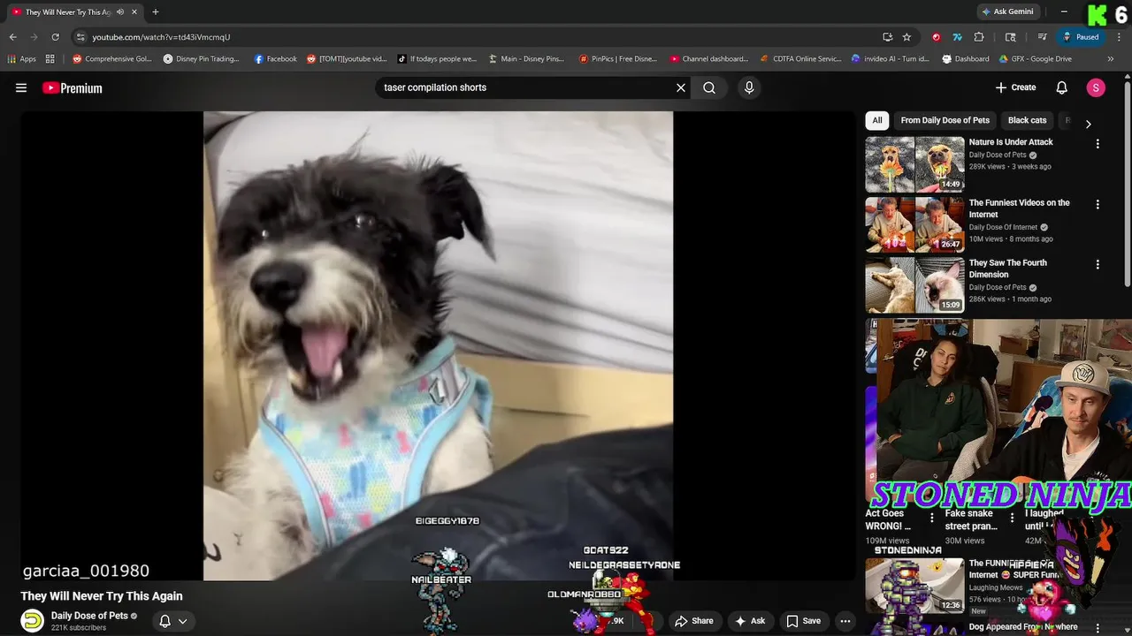Select the Black cats chip
The height and width of the screenshot is (636, 1132).
[1027, 120]
